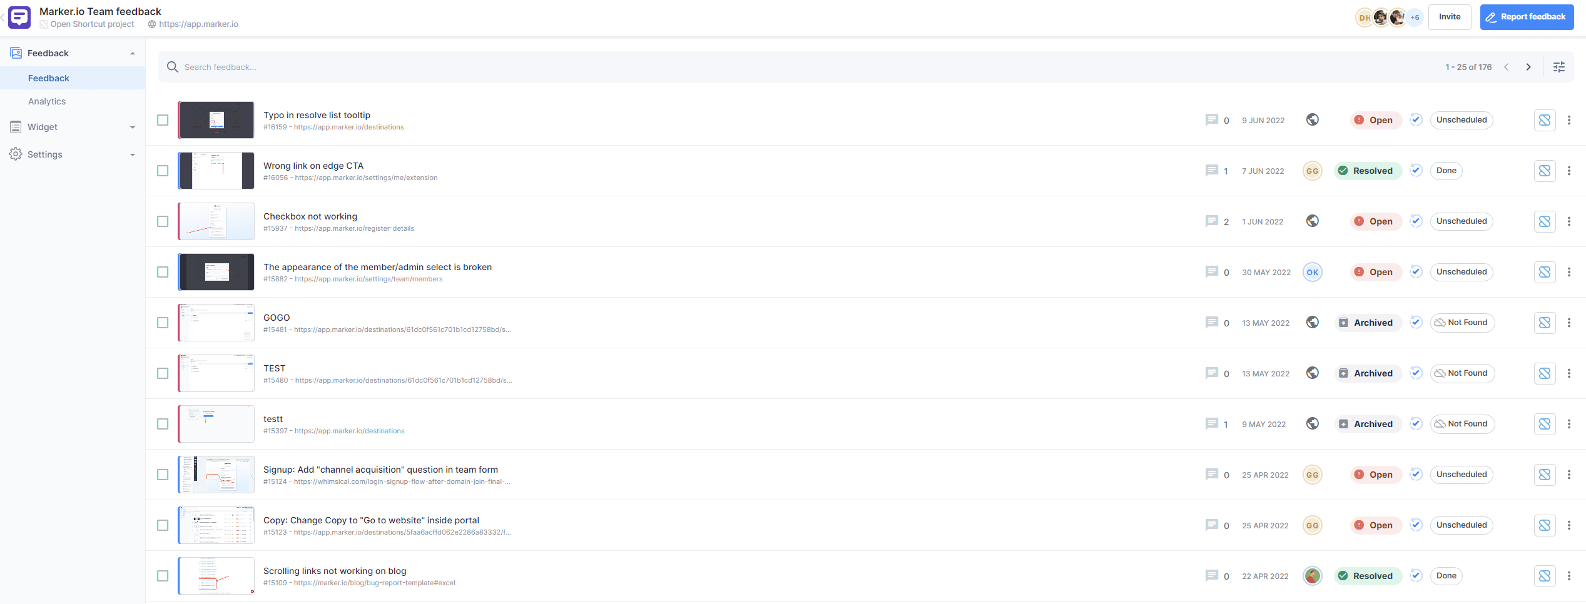The width and height of the screenshot is (1586, 604).
Task: Open three-dot menu on "Scrolling links not working on blog"
Action: tap(1569, 575)
